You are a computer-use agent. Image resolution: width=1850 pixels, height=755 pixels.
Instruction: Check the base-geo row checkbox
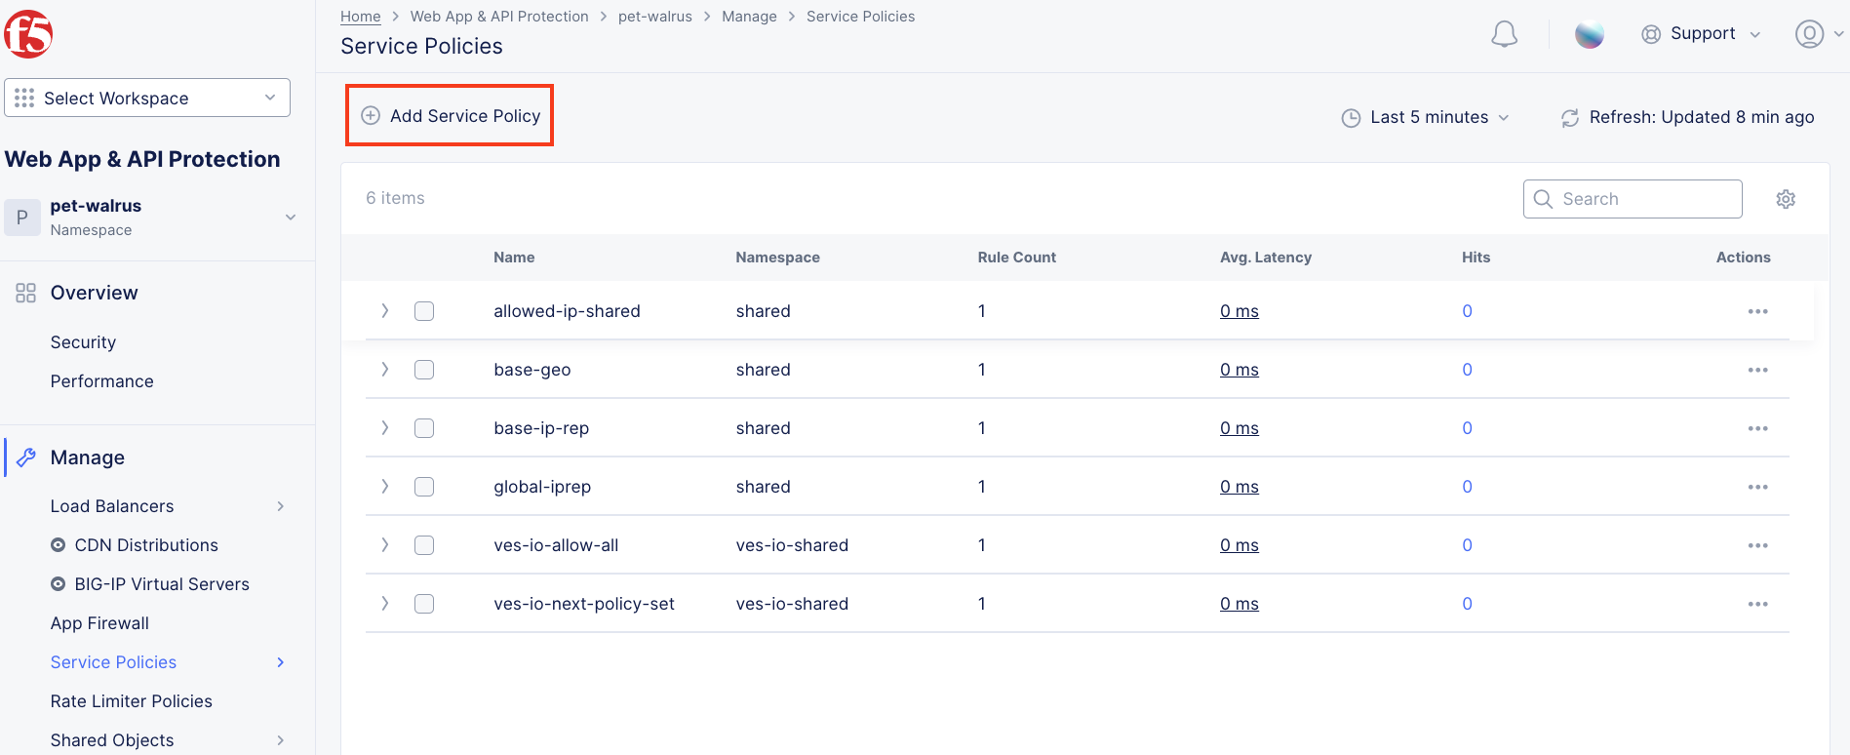click(424, 370)
